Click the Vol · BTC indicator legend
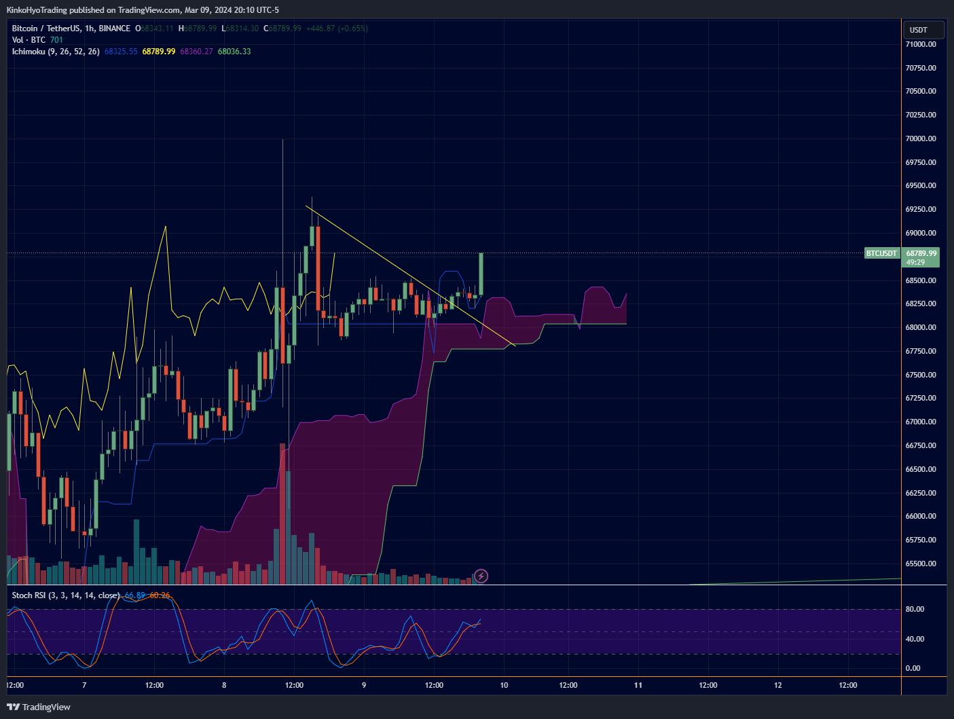 [29, 40]
